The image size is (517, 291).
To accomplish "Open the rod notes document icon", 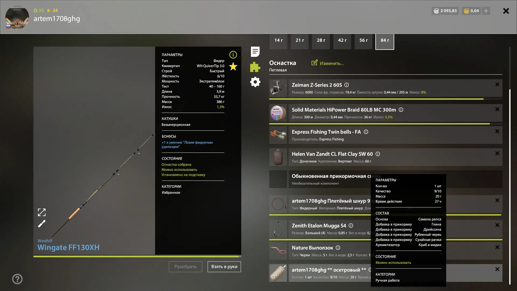I will pos(255,51).
